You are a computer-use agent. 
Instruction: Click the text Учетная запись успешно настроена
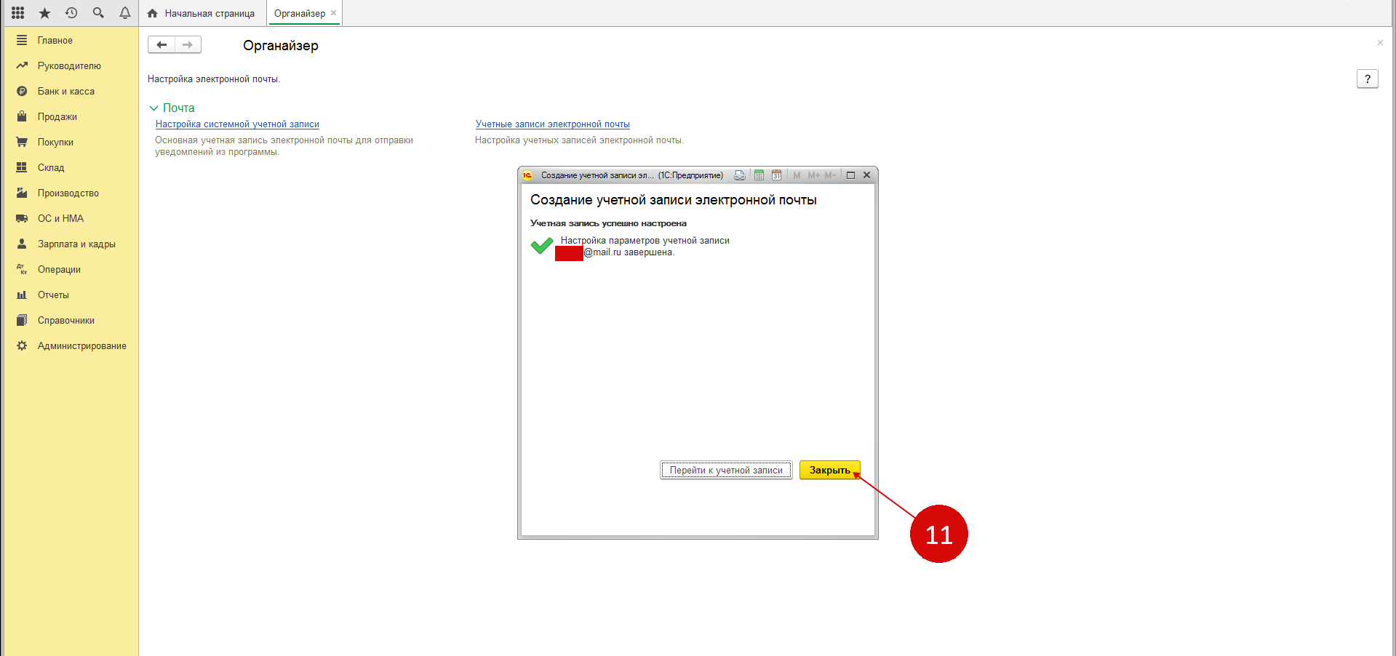pos(608,223)
